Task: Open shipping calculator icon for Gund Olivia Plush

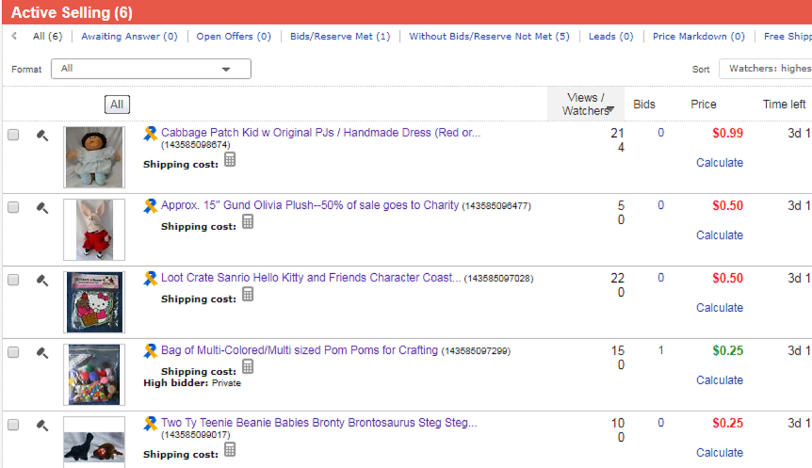Action: click(x=247, y=221)
